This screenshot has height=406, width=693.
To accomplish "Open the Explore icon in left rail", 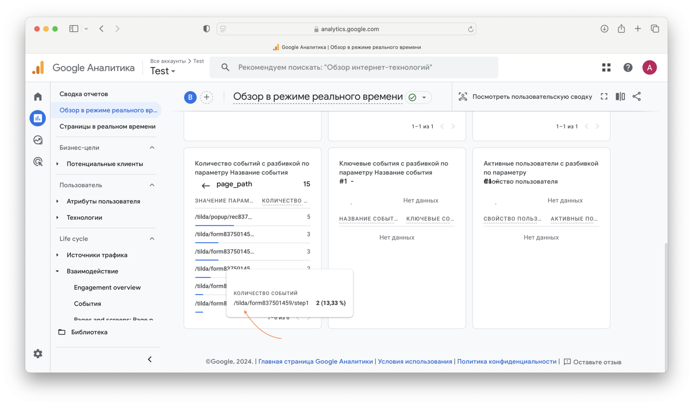I will 38,140.
